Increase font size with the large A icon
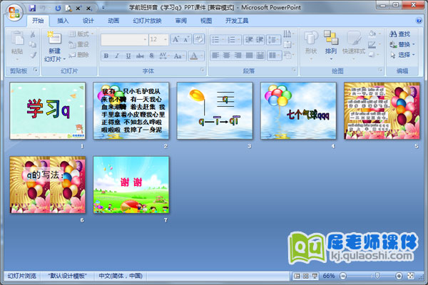 (x=176, y=40)
